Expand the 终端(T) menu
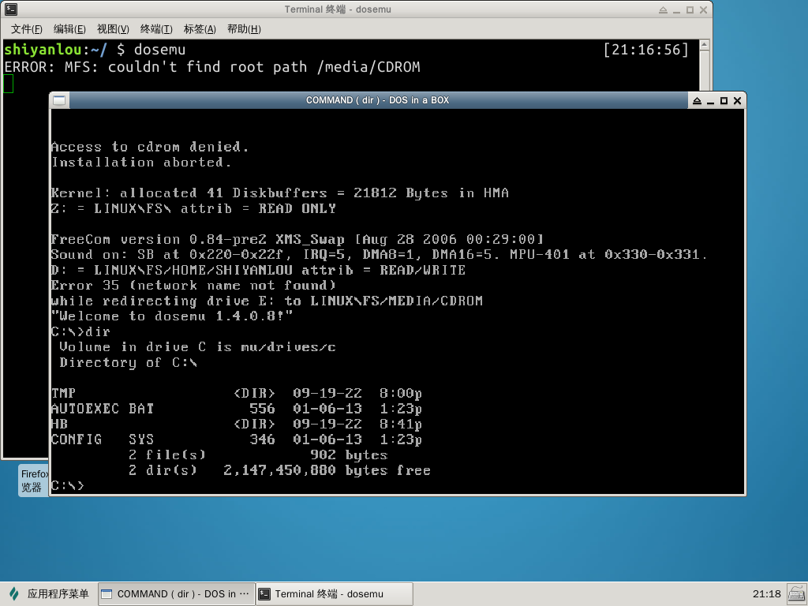 pos(156,29)
